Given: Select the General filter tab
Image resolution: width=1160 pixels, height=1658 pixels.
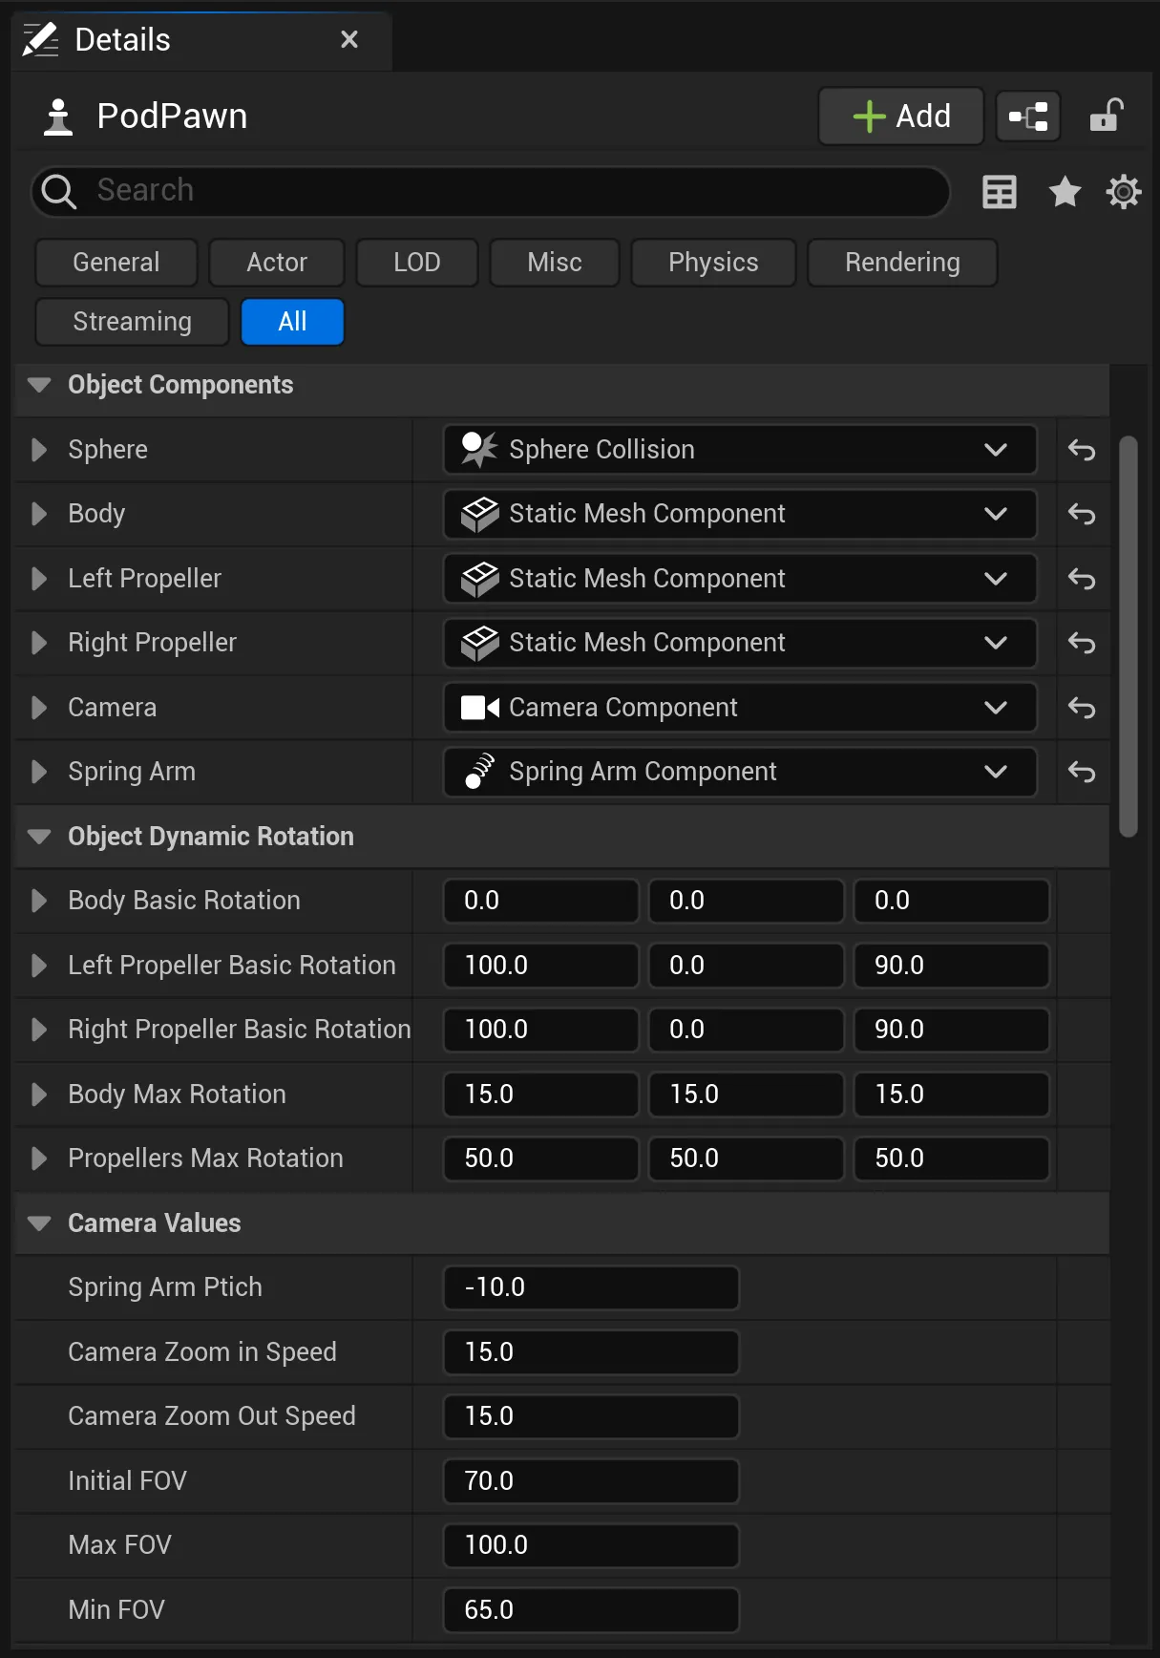Looking at the screenshot, I should coord(116,263).
